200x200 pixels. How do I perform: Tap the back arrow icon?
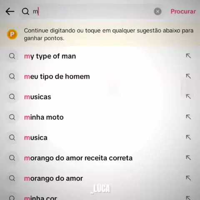point(10,11)
